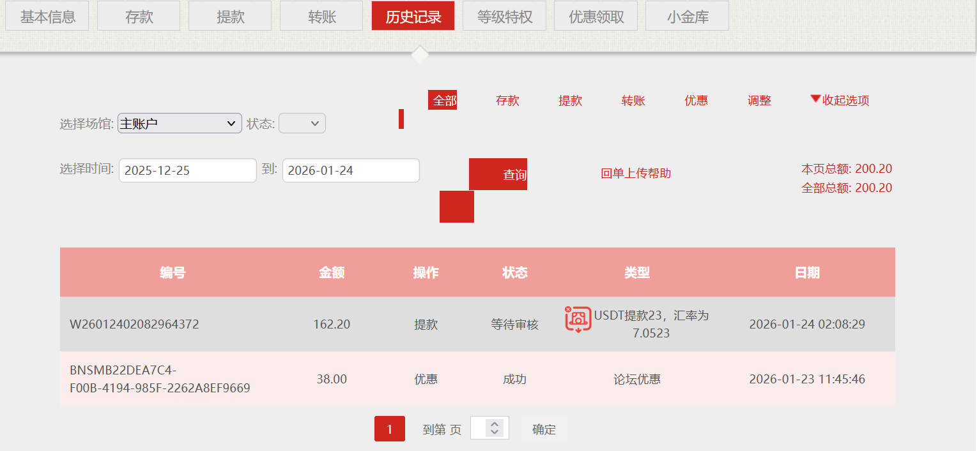Image resolution: width=977 pixels, height=451 pixels.
Task: Confirm page jump with 确定
Action: [542, 429]
